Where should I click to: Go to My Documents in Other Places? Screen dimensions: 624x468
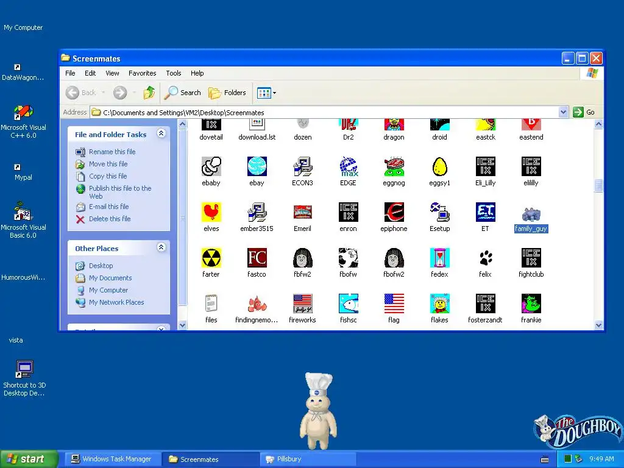point(110,278)
